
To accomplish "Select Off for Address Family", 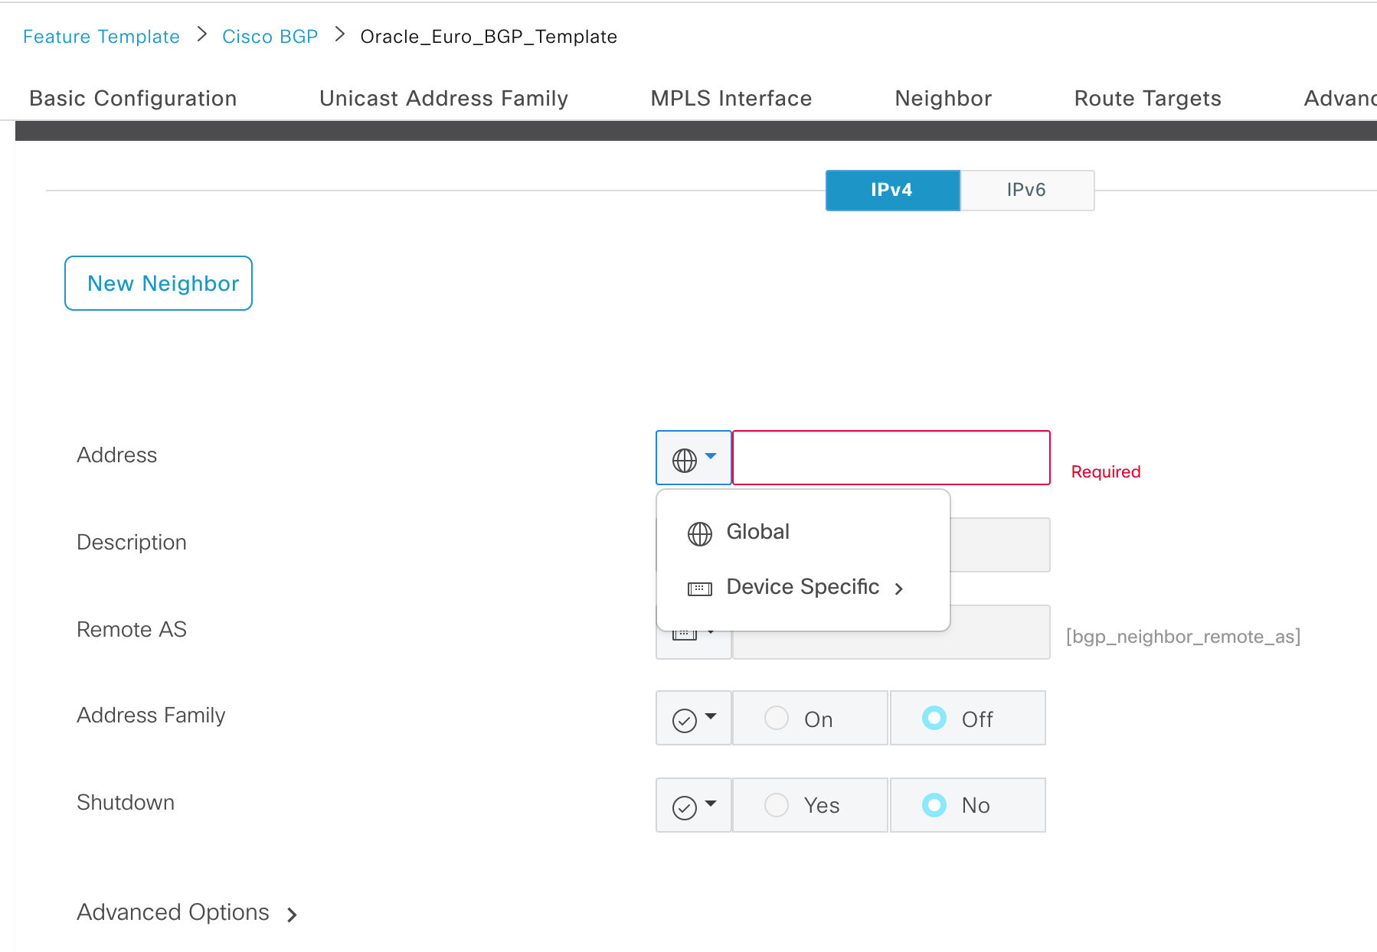I will point(934,718).
